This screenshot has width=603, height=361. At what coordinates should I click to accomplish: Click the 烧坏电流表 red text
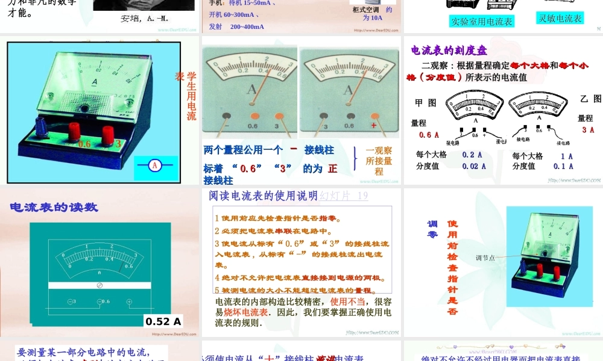pyautogui.click(x=246, y=312)
